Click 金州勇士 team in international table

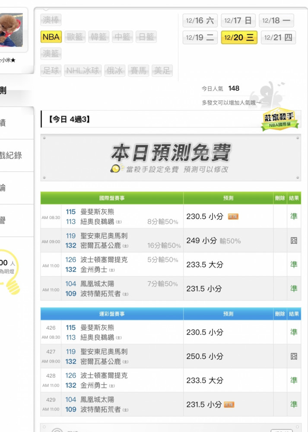click(x=94, y=270)
